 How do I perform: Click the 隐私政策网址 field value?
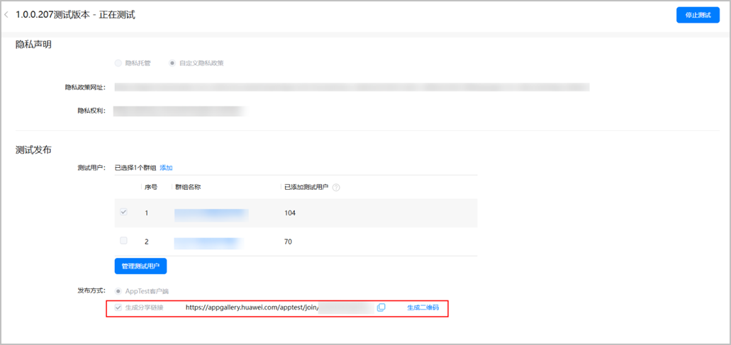[352, 87]
